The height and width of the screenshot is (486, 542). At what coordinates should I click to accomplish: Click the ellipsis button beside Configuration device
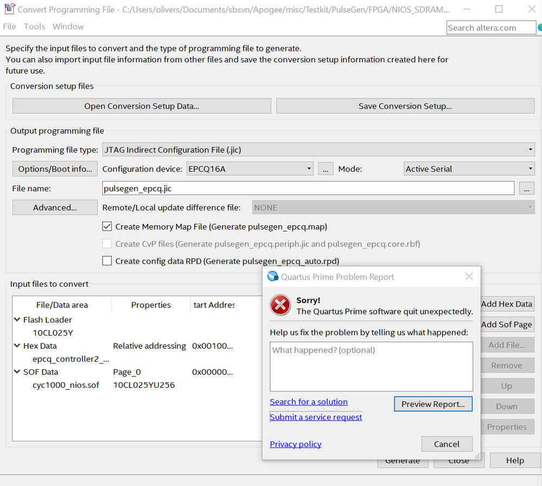[326, 169]
